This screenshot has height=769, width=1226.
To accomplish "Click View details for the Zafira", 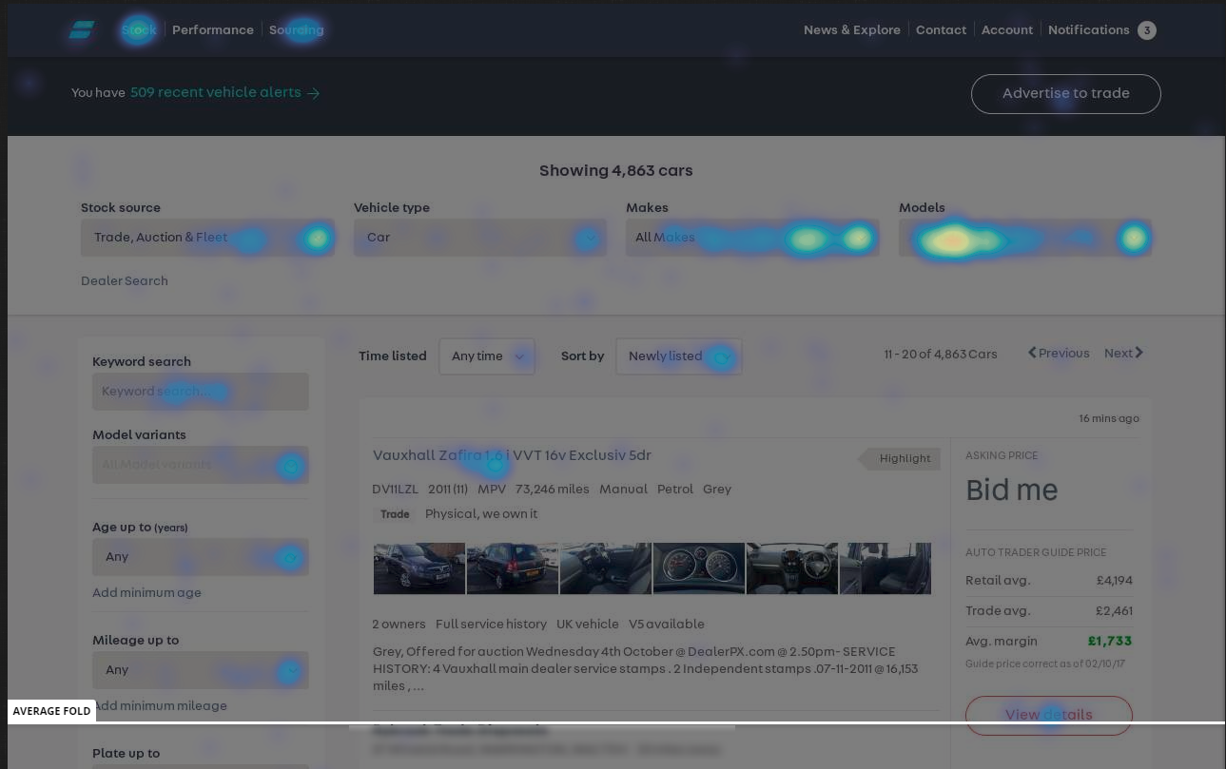I will point(1048,715).
